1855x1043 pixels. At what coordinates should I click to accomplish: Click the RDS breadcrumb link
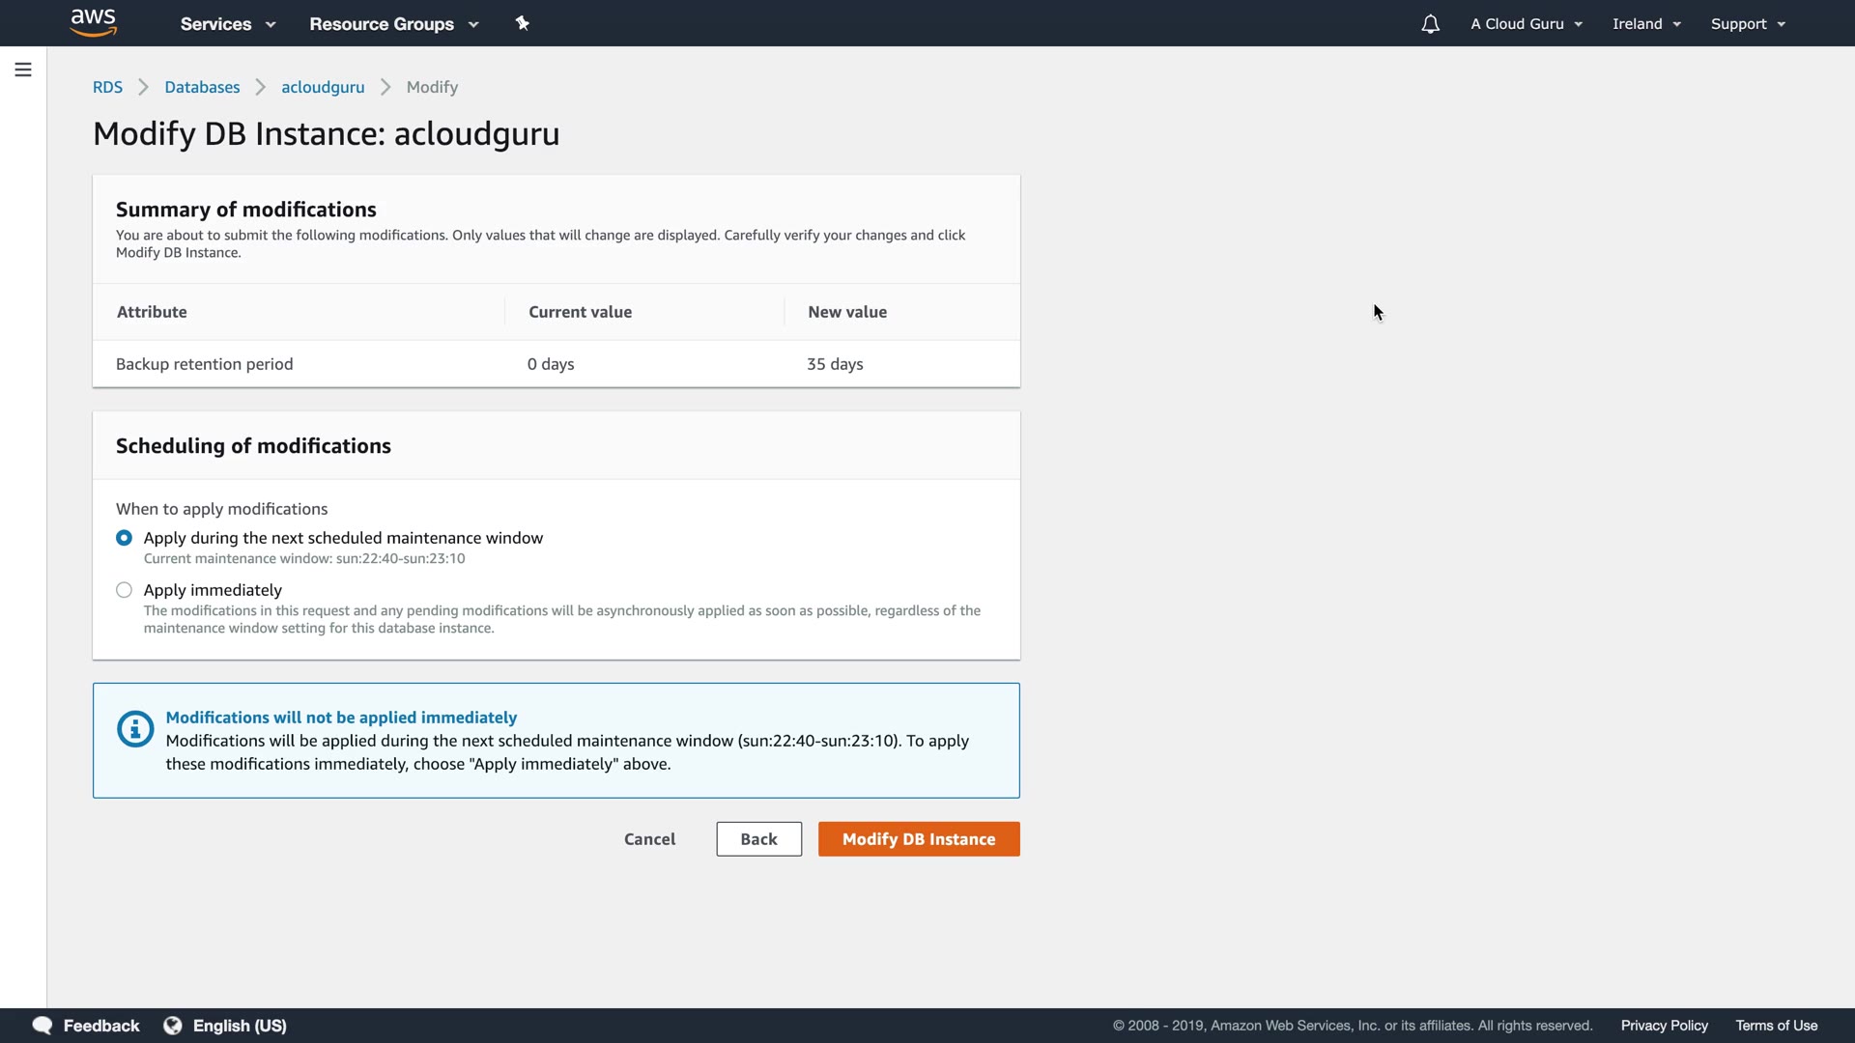[x=107, y=87]
